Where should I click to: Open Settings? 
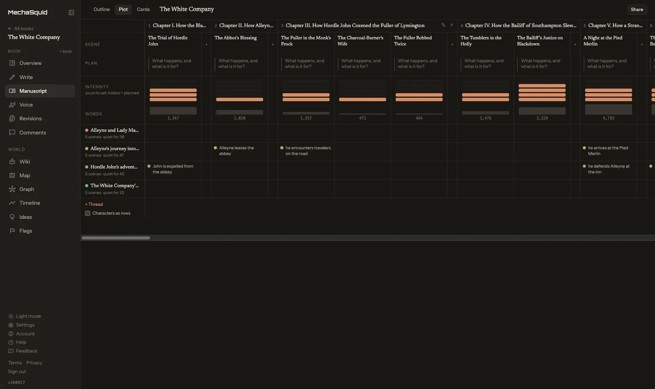(x=21, y=325)
